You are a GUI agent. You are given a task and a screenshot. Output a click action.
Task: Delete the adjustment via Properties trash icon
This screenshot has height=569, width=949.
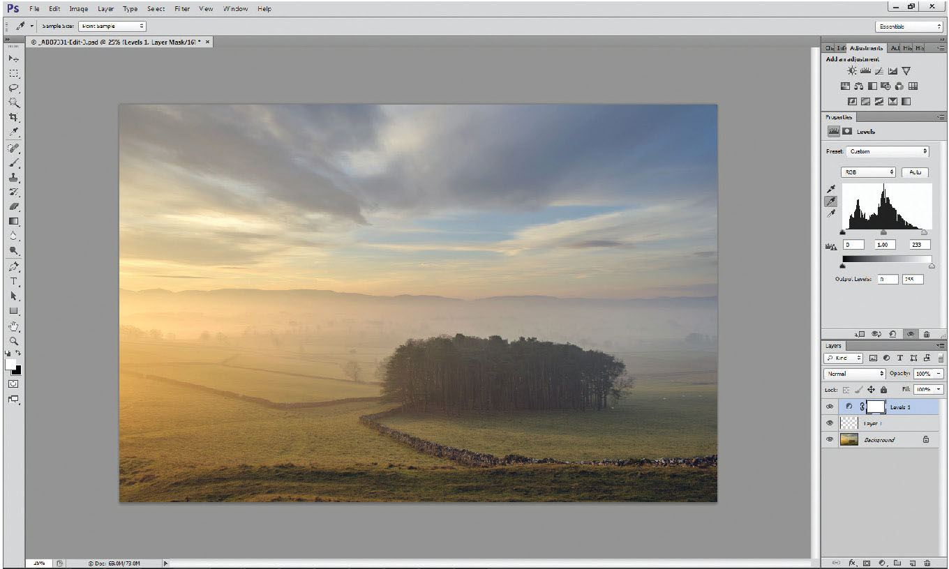(x=927, y=334)
